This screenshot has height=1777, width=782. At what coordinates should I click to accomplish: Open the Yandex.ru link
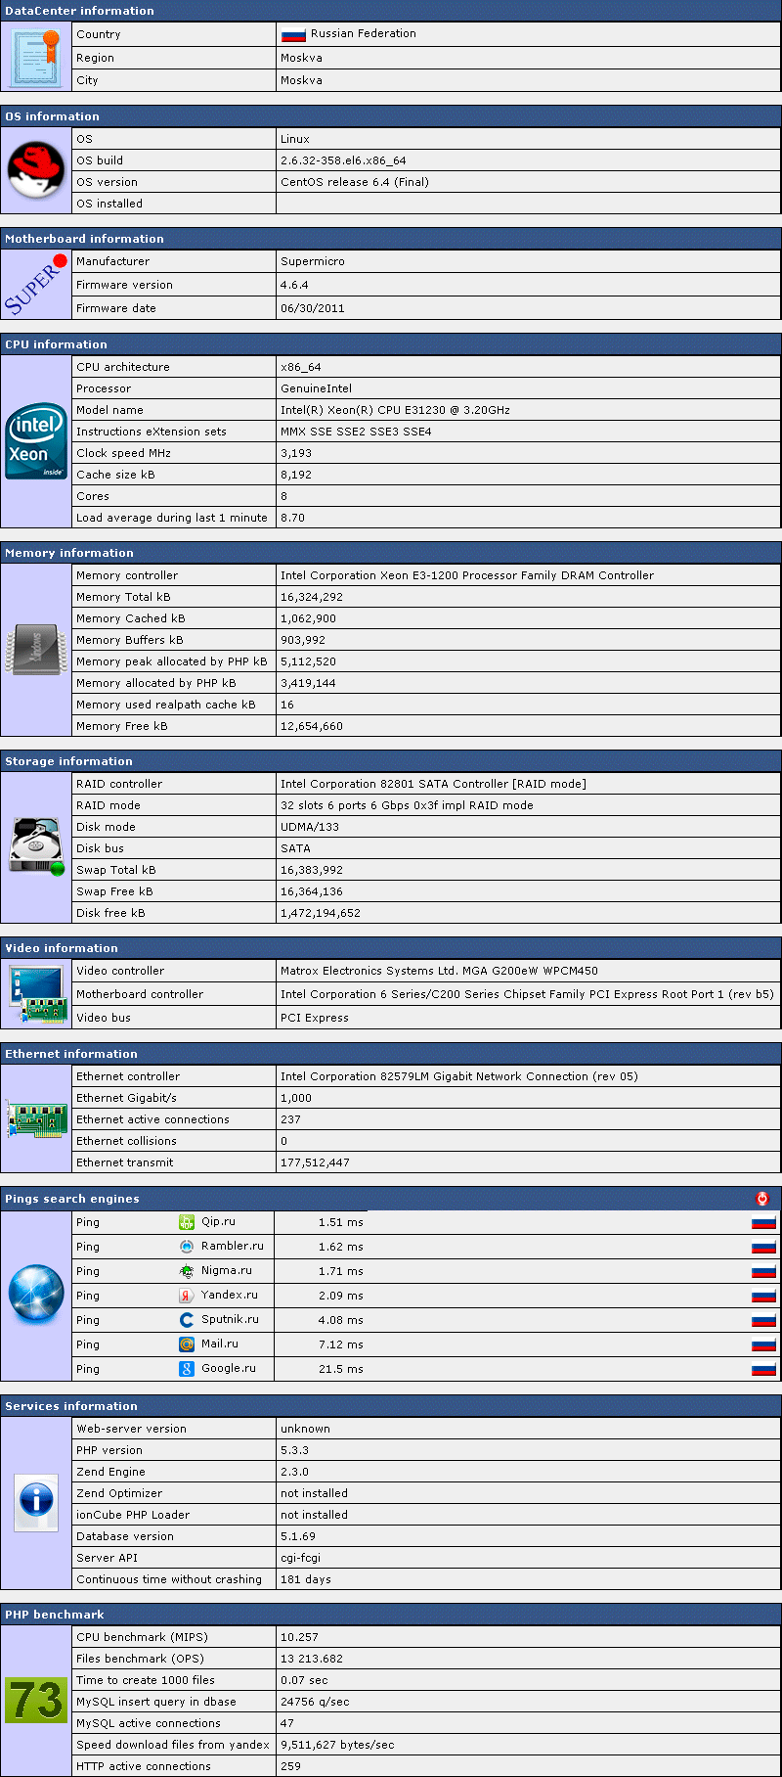(230, 1295)
